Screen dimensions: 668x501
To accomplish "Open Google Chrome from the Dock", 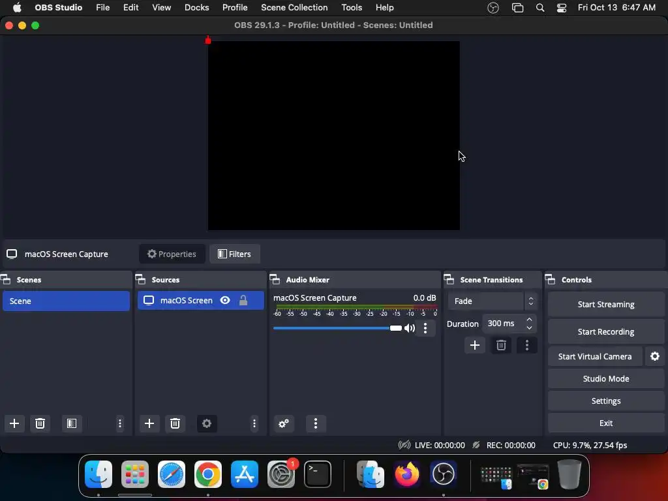I will pos(208,474).
